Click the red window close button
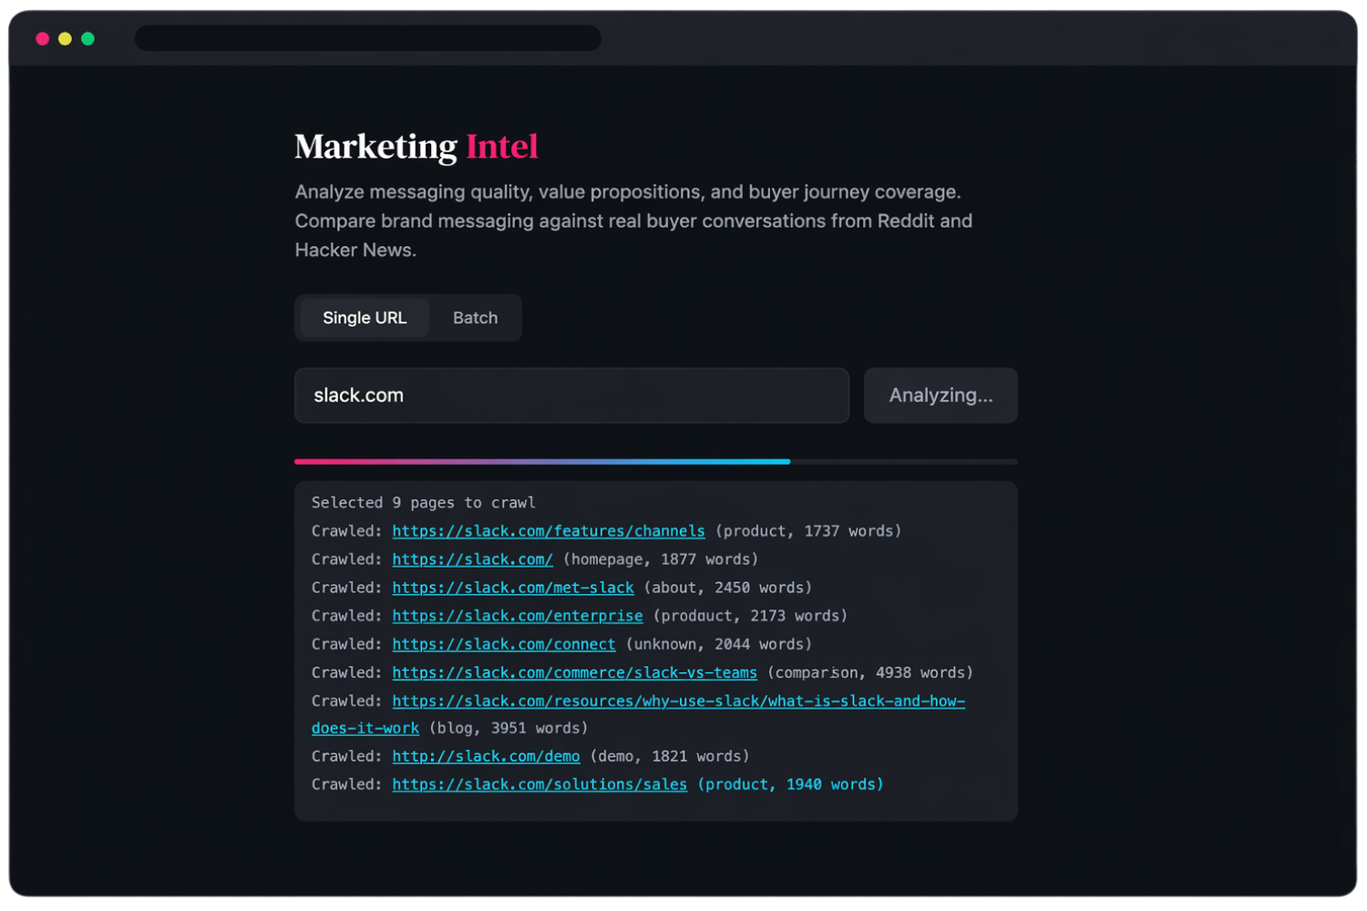The image size is (1367, 911). pos(42,38)
